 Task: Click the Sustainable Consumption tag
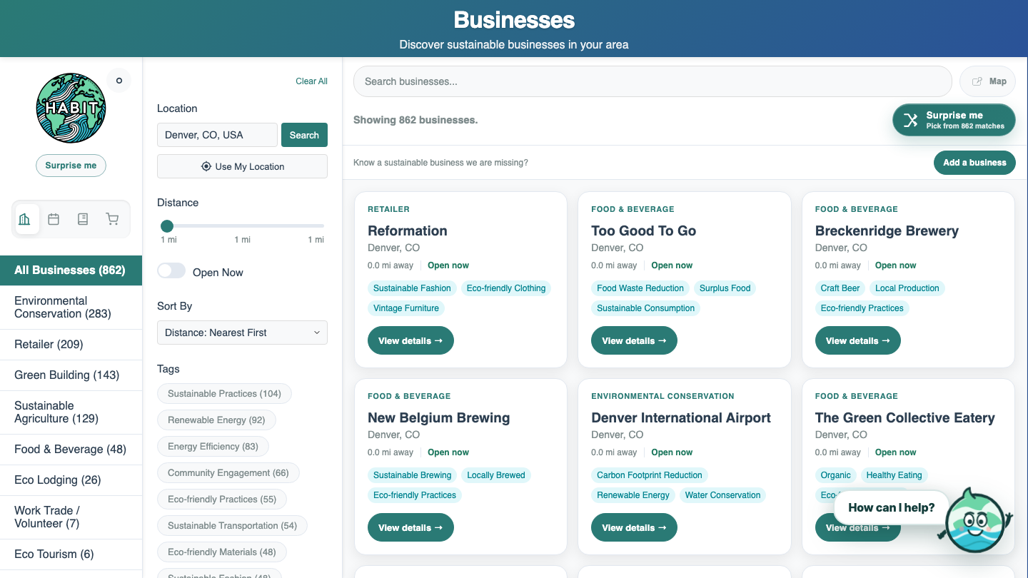coord(646,308)
